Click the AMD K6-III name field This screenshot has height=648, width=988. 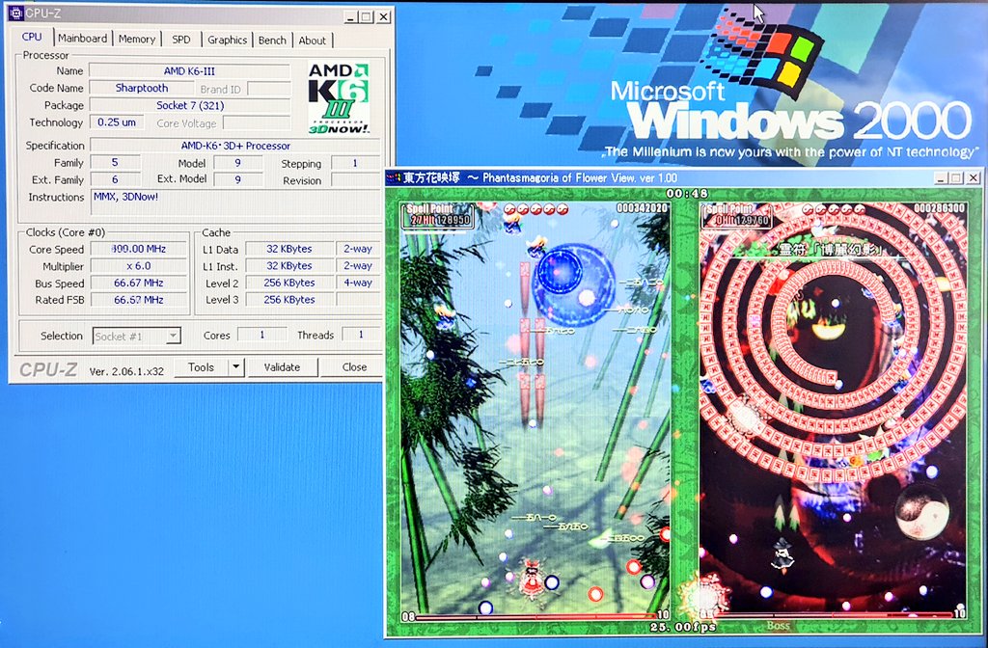[190, 71]
